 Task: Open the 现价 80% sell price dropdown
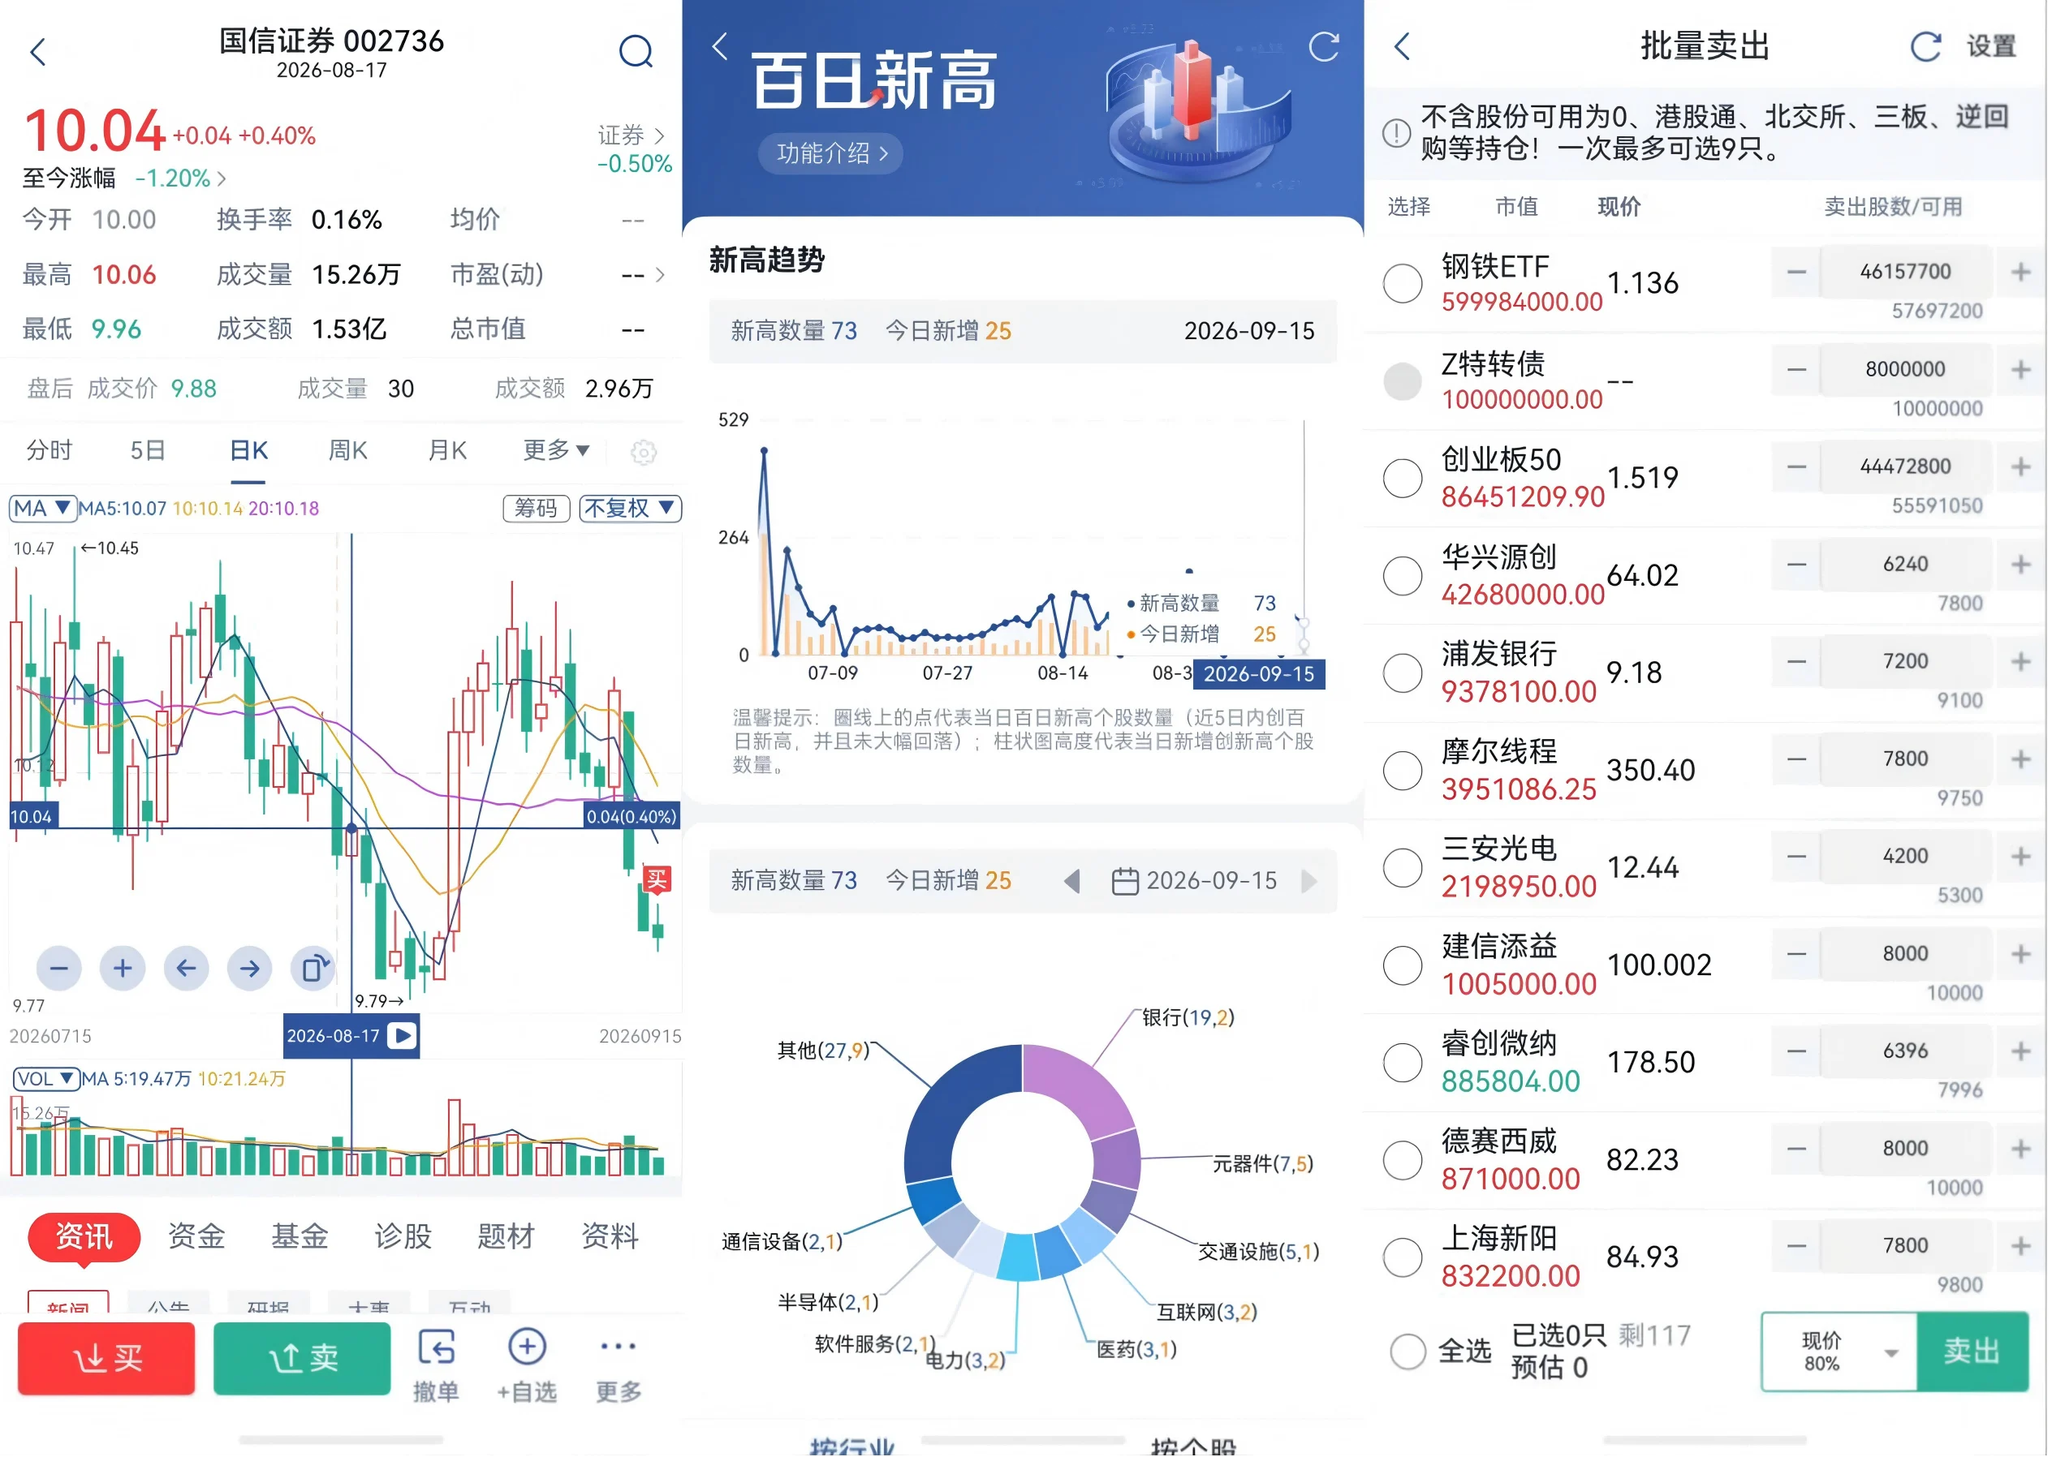[1839, 1352]
